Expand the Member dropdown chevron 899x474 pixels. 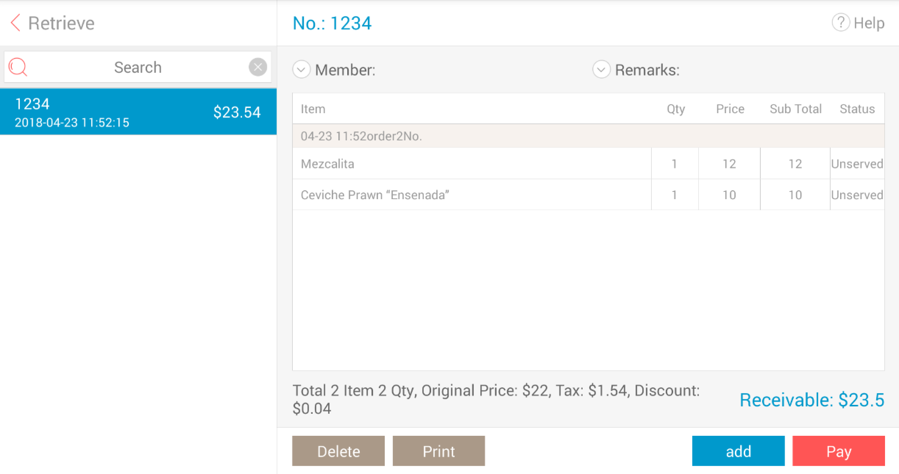click(x=301, y=69)
